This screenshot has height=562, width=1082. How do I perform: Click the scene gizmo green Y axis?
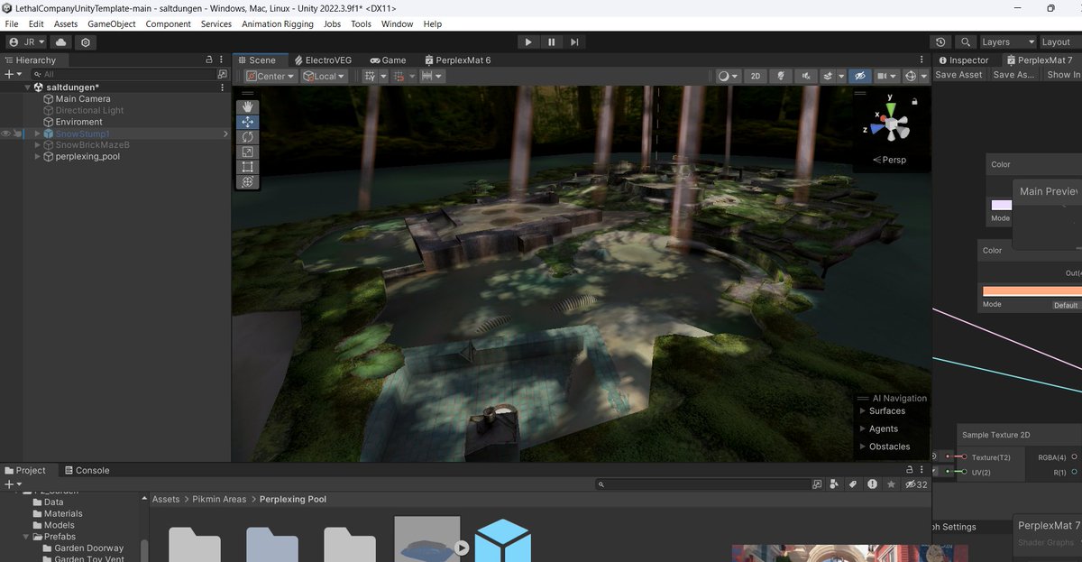click(891, 107)
